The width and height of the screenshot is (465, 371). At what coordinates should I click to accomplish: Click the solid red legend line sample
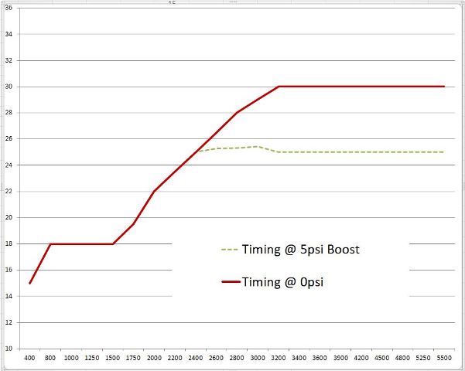[231, 282]
